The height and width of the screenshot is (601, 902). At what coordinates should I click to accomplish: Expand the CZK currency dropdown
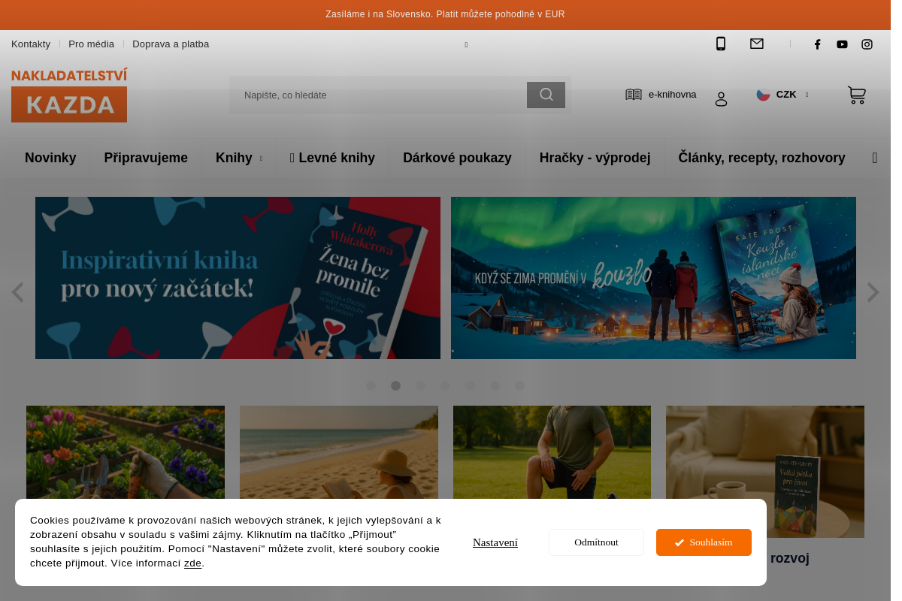(783, 95)
